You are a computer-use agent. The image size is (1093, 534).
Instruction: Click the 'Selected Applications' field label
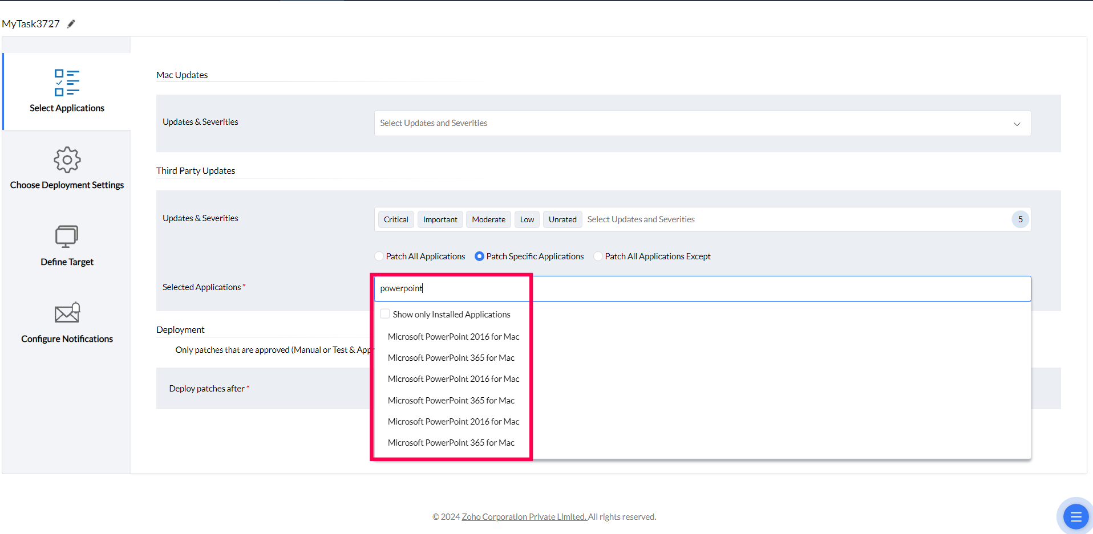click(x=201, y=287)
